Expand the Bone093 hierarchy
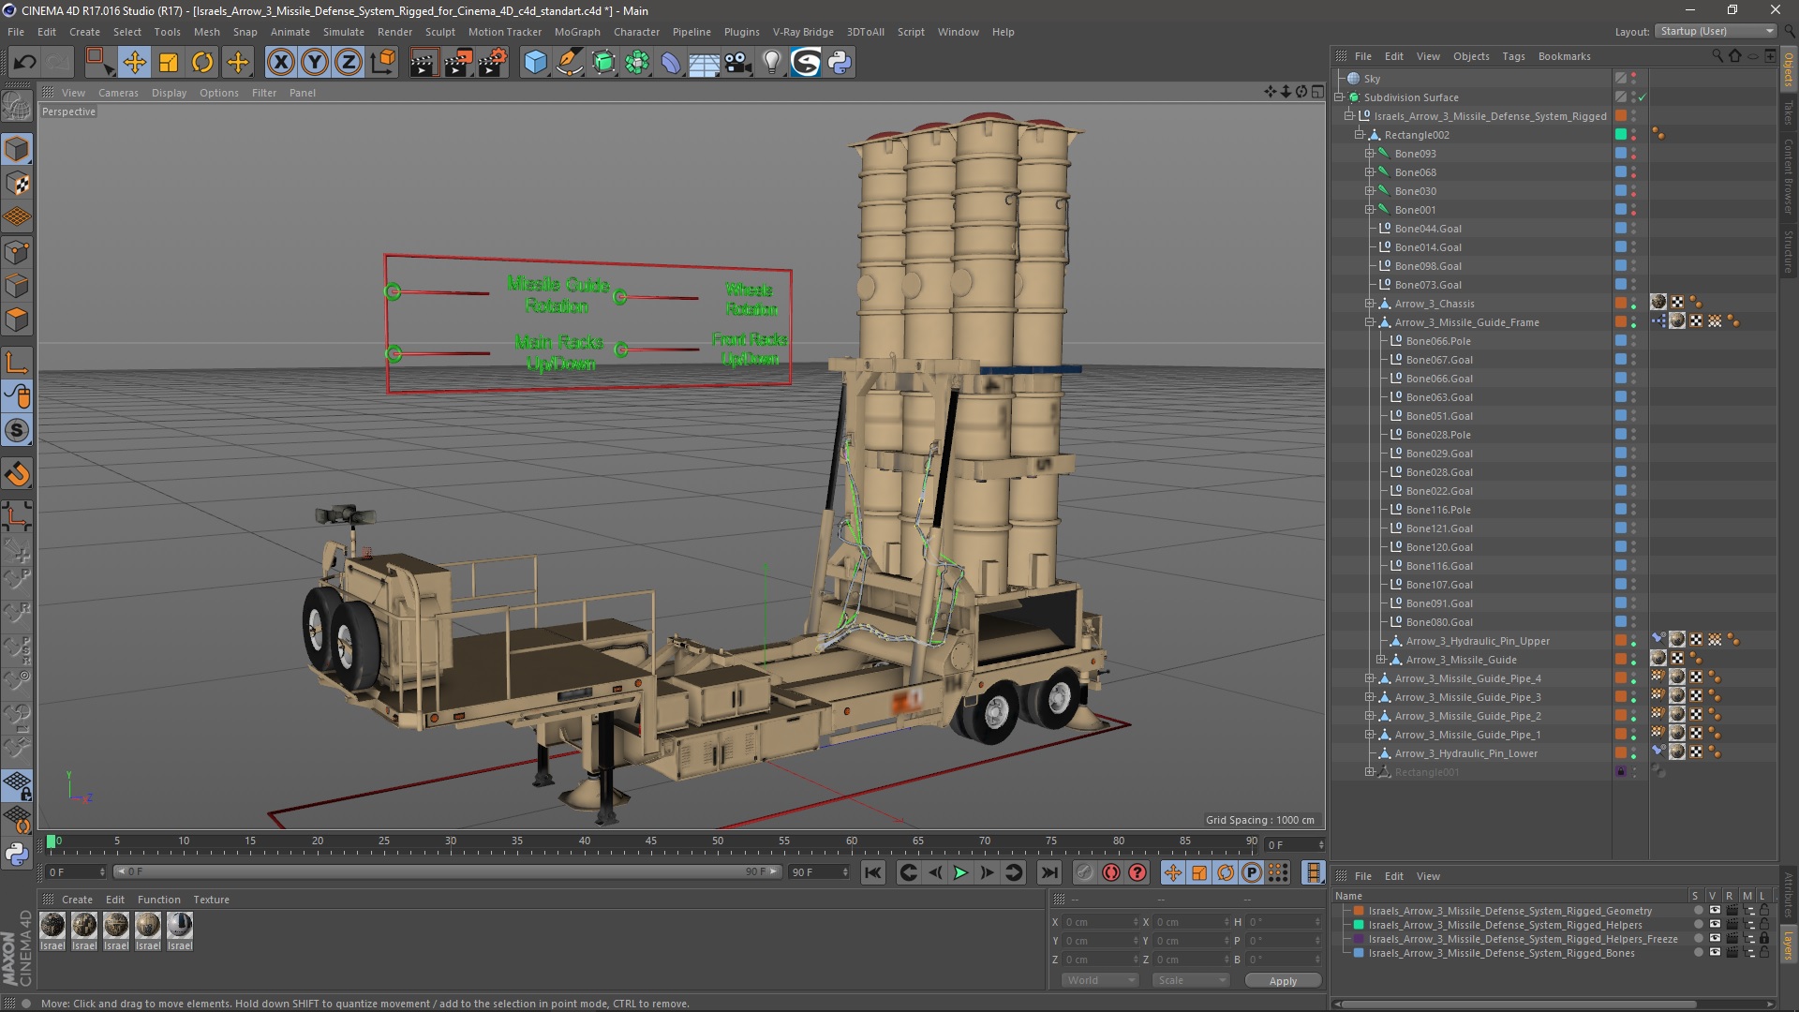The width and height of the screenshot is (1799, 1012). pyautogui.click(x=1370, y=154)
